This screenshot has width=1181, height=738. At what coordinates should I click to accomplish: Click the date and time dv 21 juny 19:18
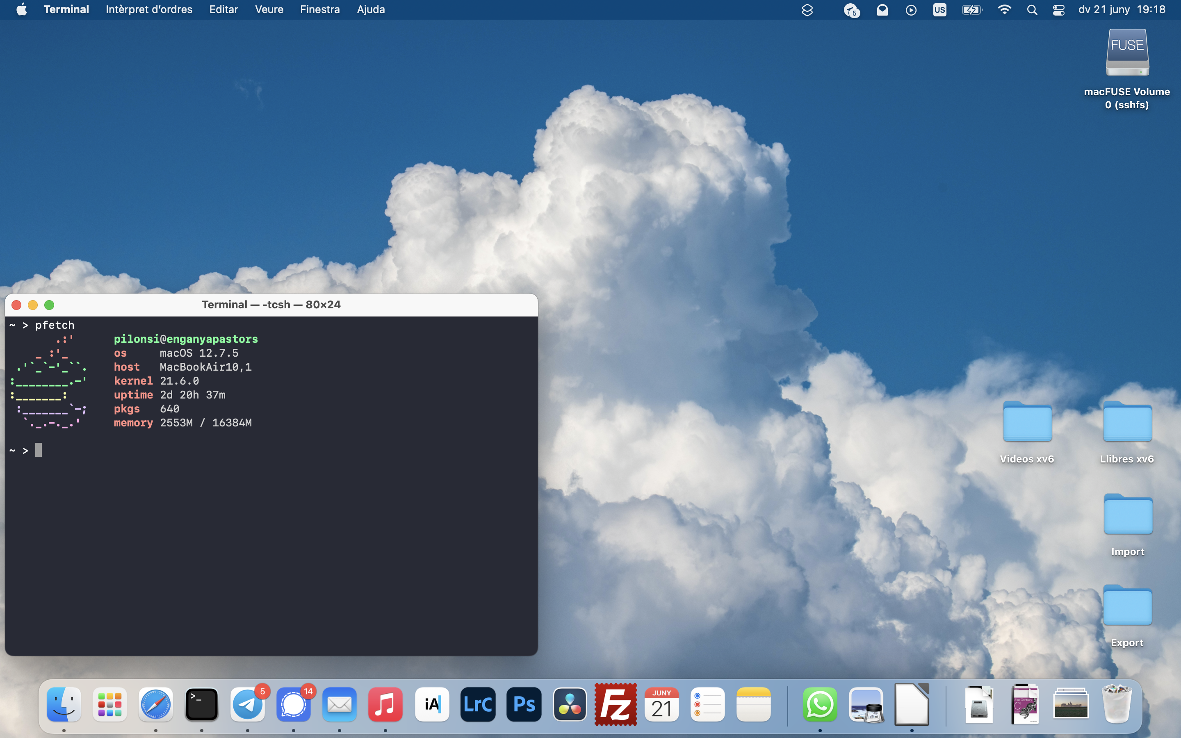(1122, 9)
